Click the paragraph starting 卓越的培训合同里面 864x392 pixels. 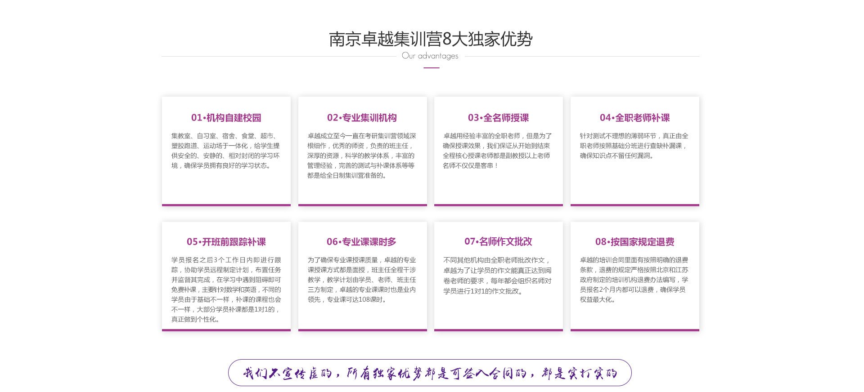(634, 280)
